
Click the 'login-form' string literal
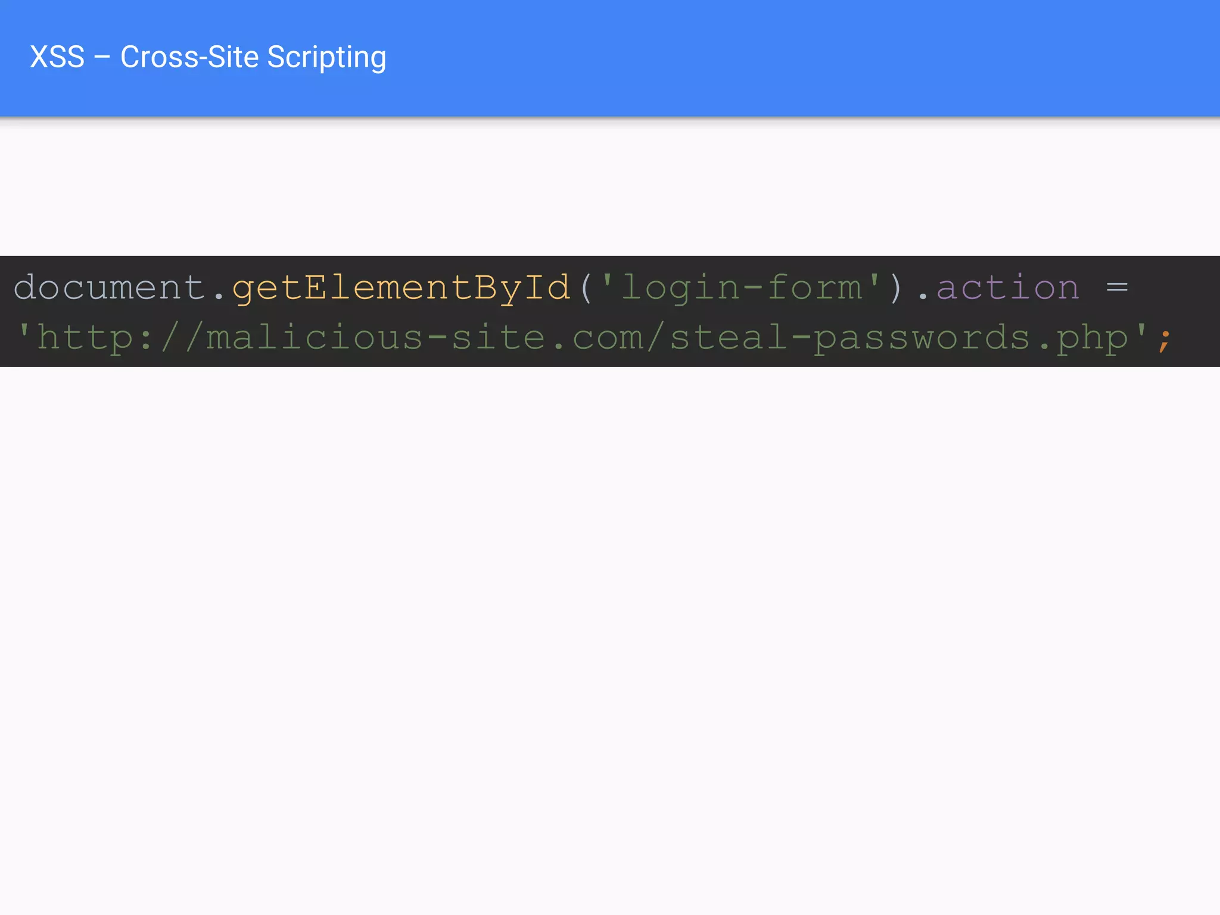pyautogui.click(x=741, y=288)
